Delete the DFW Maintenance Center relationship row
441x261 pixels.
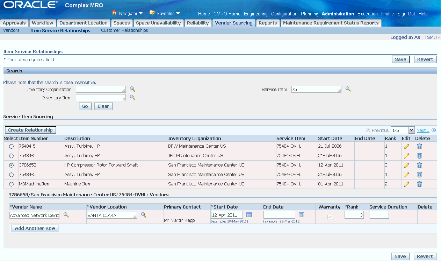pyautogui.click(x=419, y=146)
